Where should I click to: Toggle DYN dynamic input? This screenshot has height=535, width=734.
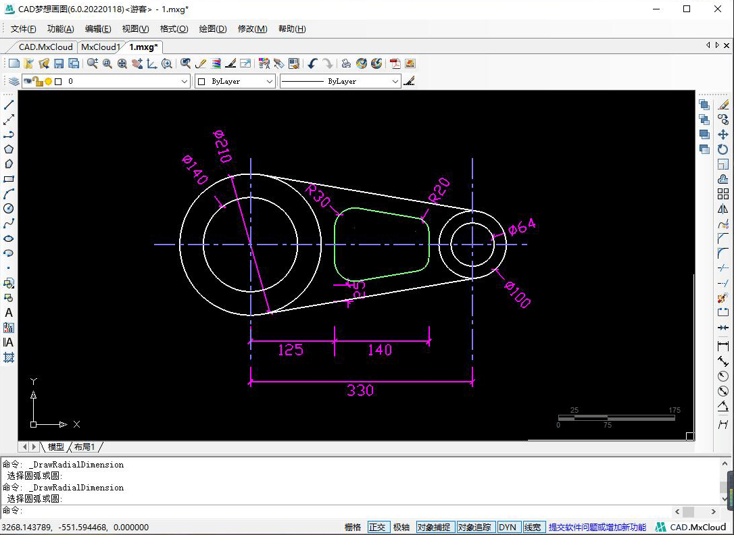(x=507, y=527)
